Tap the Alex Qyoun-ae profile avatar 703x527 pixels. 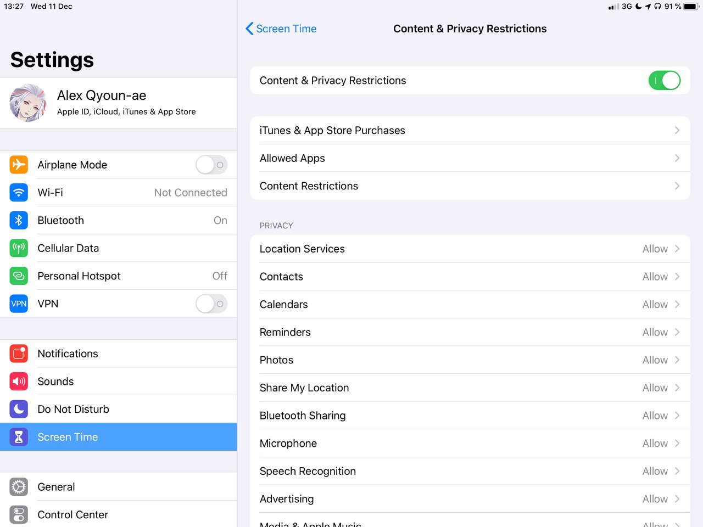coord(28,103)
